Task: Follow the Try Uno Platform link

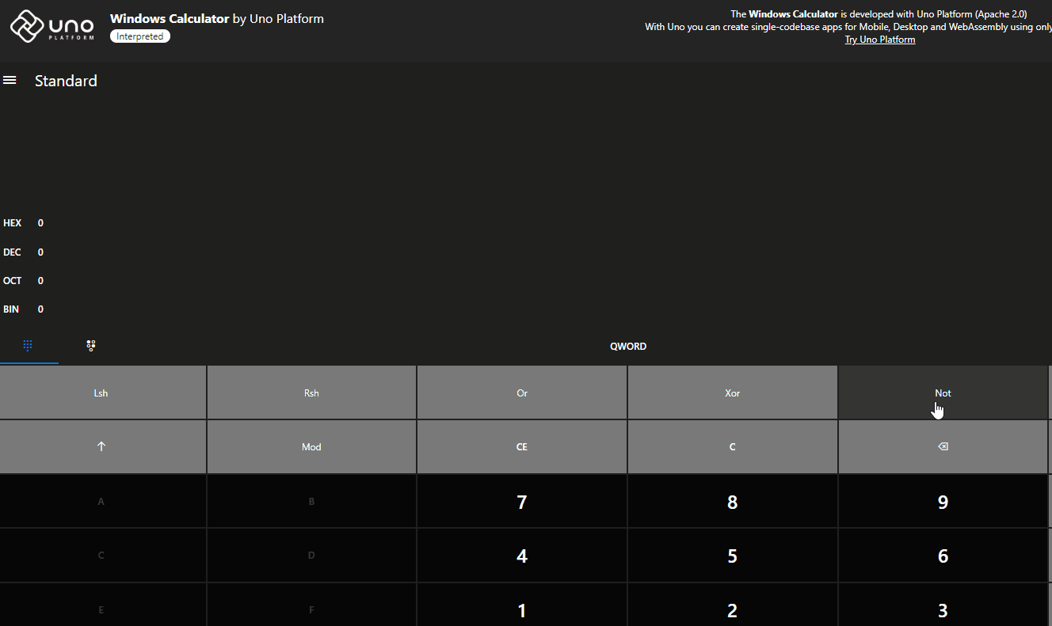Action: click(x=879, y=39)
